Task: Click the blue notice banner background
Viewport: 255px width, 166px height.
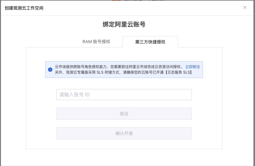Action: coord(197,74)
